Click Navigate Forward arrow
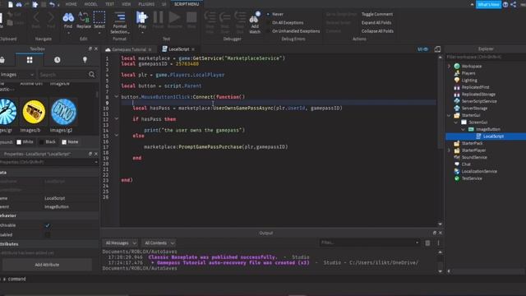The image size is (526, 296). (51, 17)
